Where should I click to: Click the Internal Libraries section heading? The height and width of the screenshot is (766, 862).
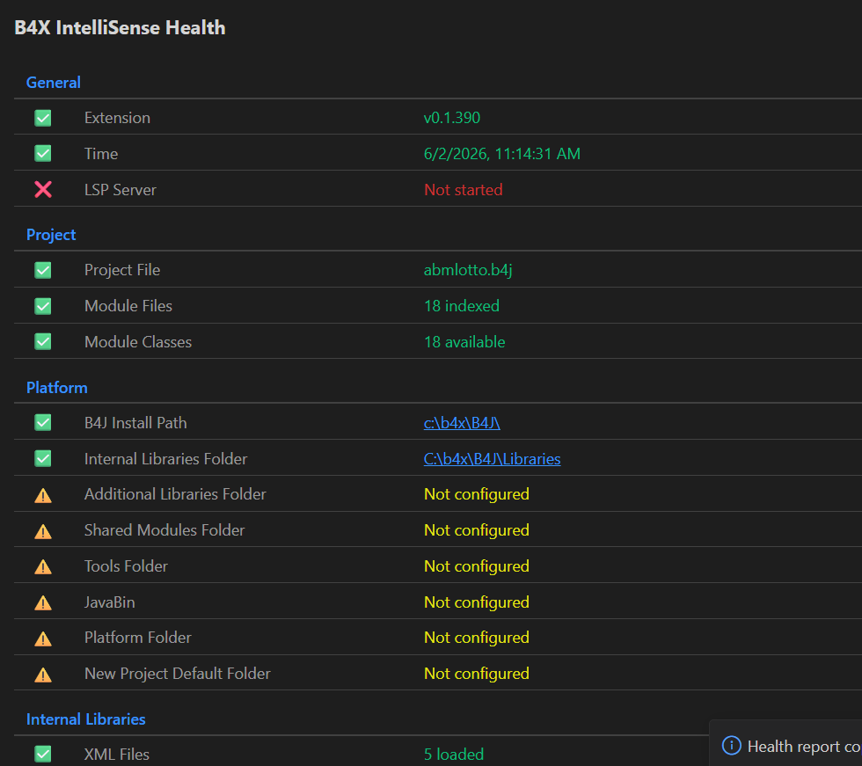coord(86,719)
